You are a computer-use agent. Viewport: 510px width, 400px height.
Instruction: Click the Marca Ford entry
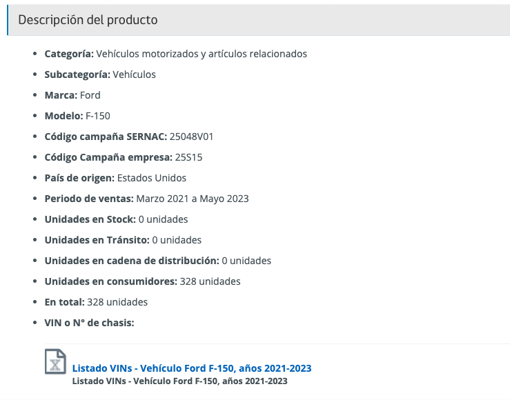pyautogui.click(x=72, y=95)
